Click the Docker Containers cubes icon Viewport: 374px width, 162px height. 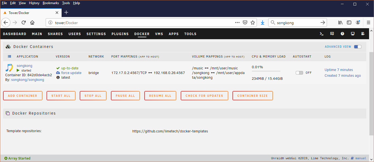pos(8,47)
